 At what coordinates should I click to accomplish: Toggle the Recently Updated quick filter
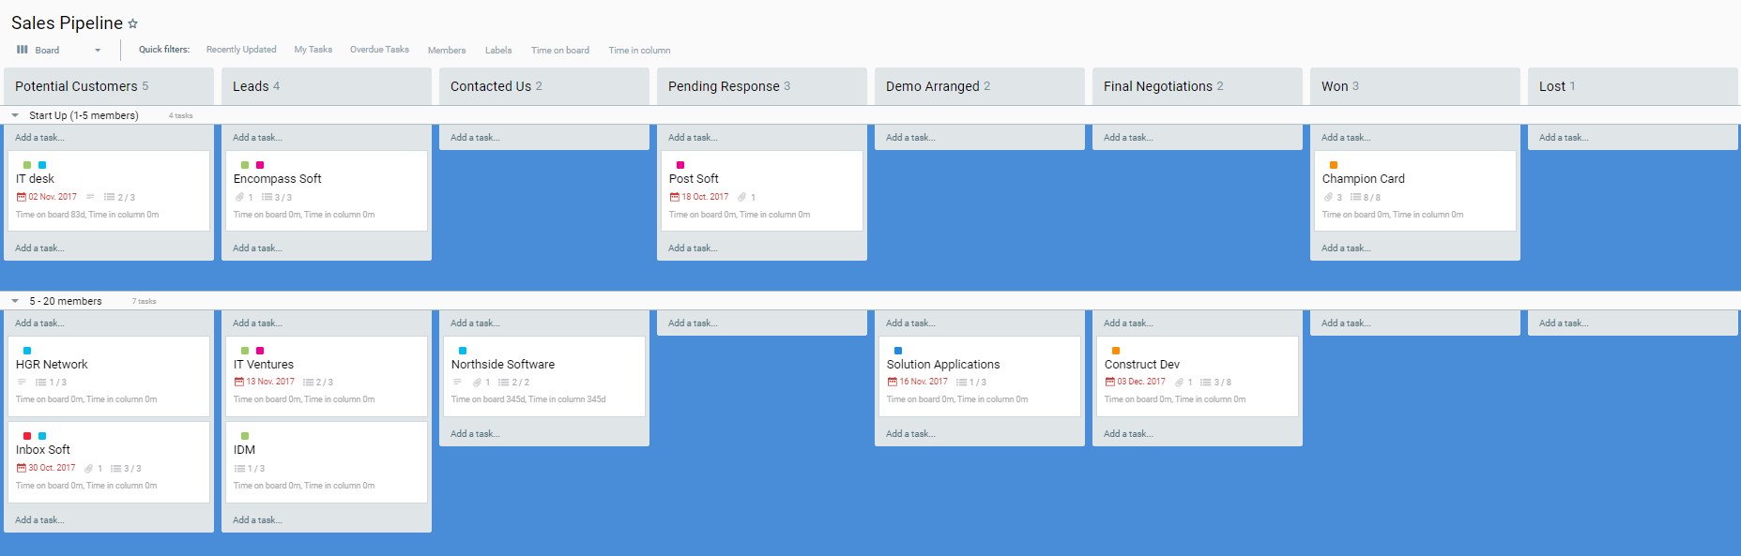tap(241, 50)
